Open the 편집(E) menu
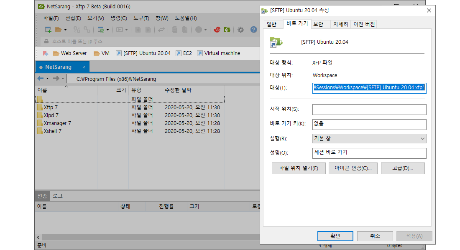 tap(73, 18)
